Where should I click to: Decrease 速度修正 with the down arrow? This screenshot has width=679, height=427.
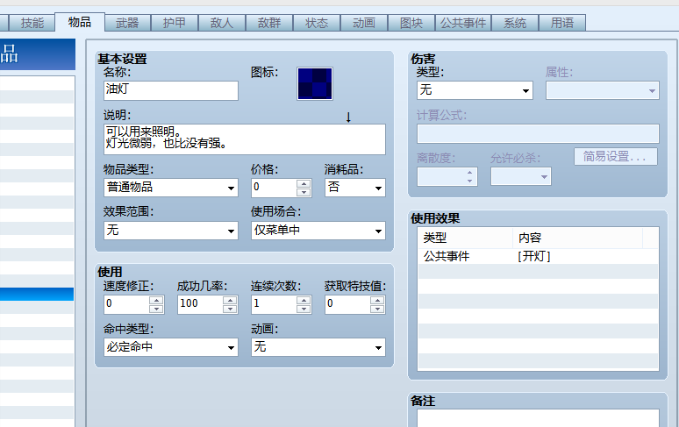156,309
